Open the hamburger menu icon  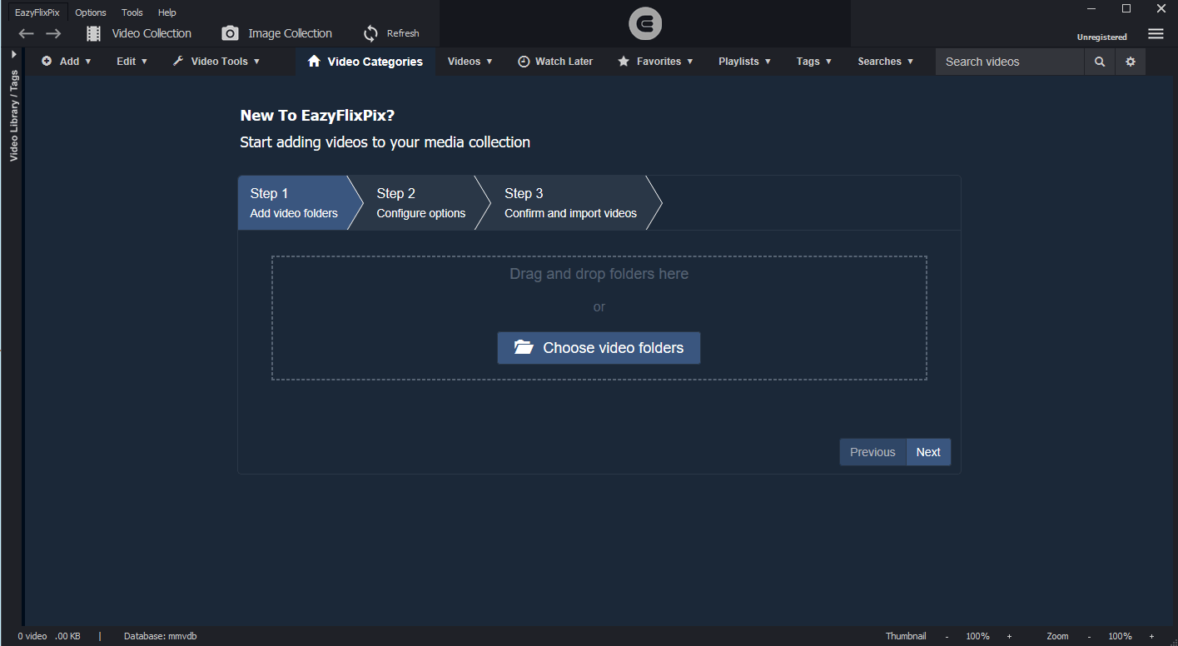pos(1156,34)
